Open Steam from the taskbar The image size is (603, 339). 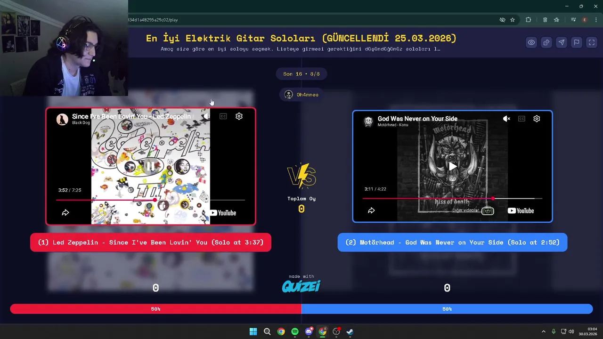350,331
